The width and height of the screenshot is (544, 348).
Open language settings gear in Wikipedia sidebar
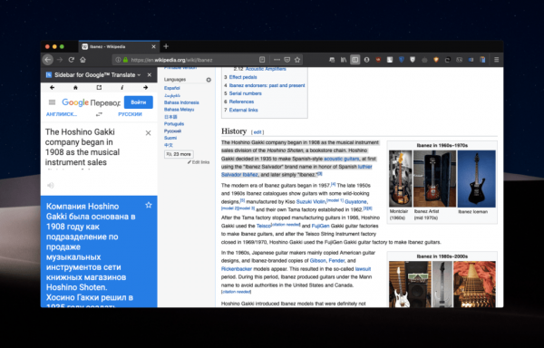(x=209, y=80)
